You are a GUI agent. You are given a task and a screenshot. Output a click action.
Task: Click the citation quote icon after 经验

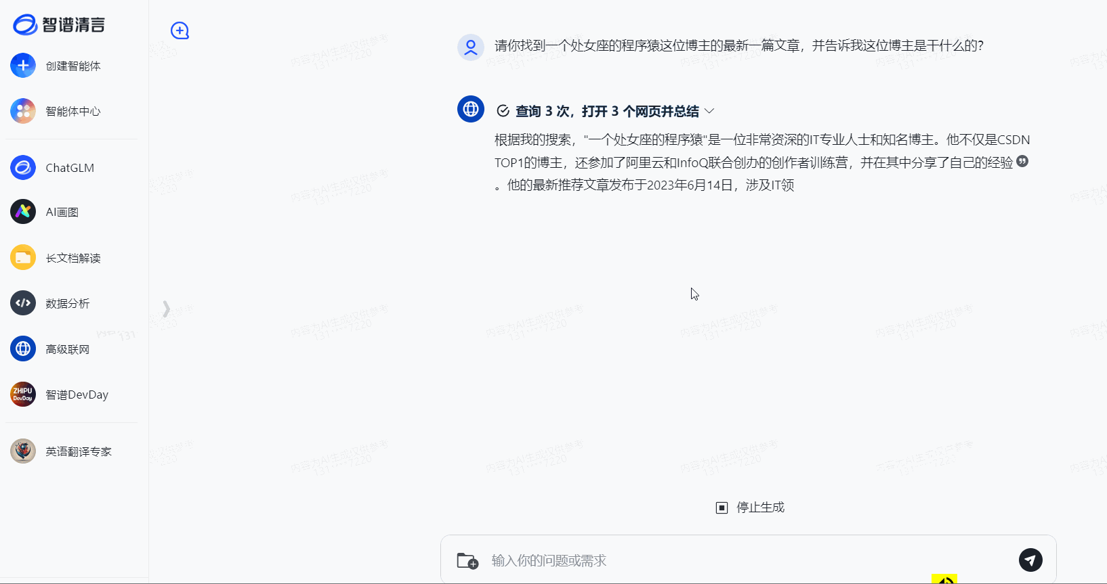1022,161
